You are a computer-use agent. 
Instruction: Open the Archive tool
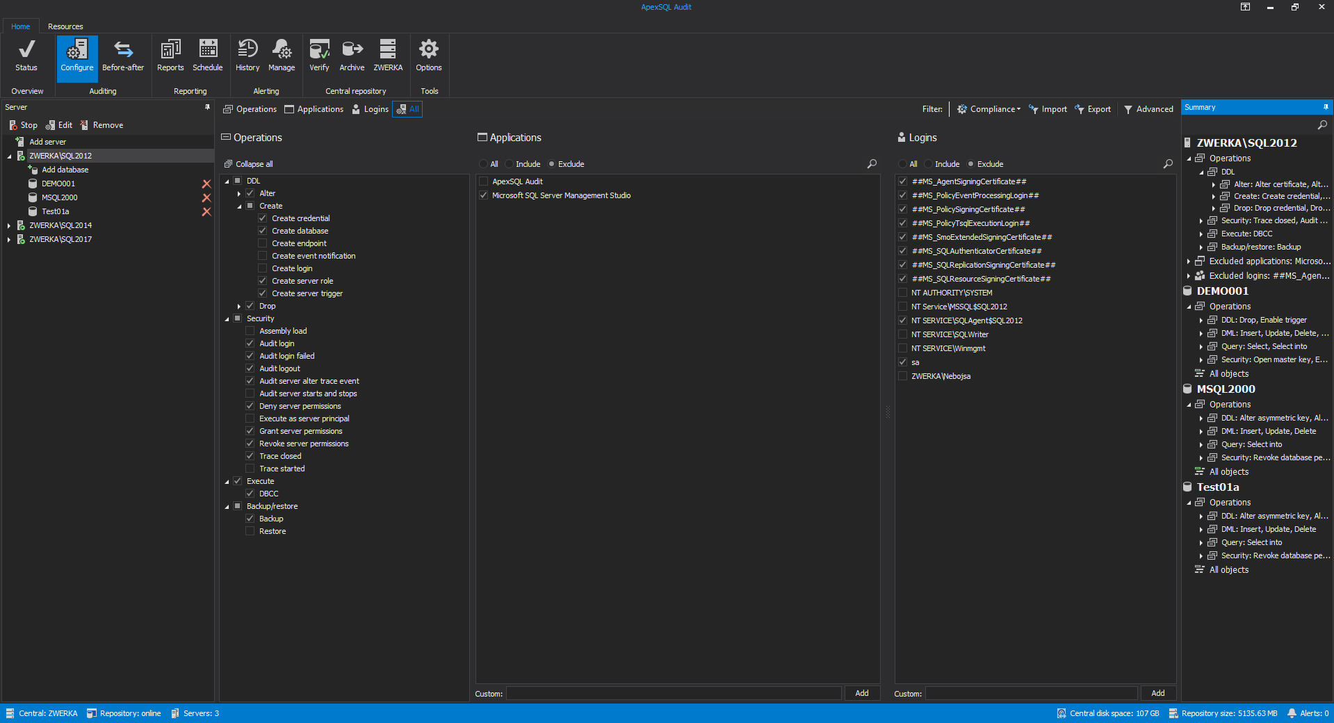(x=352, y=56)
